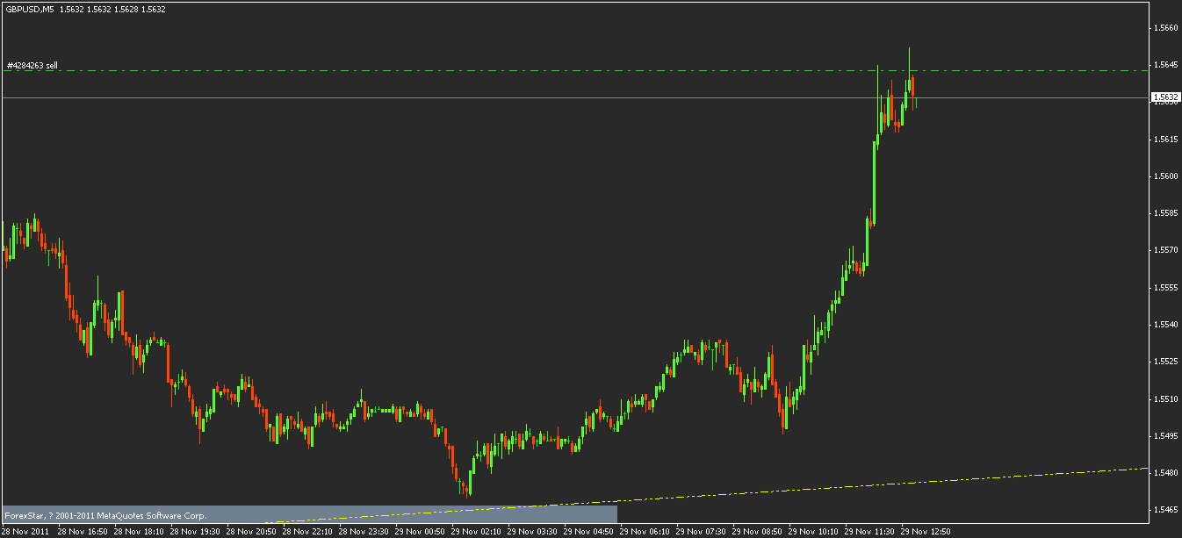Click the 28 Nov 18:10 time label
This screenshot has height=538, width=1182.
click(139, 531)
